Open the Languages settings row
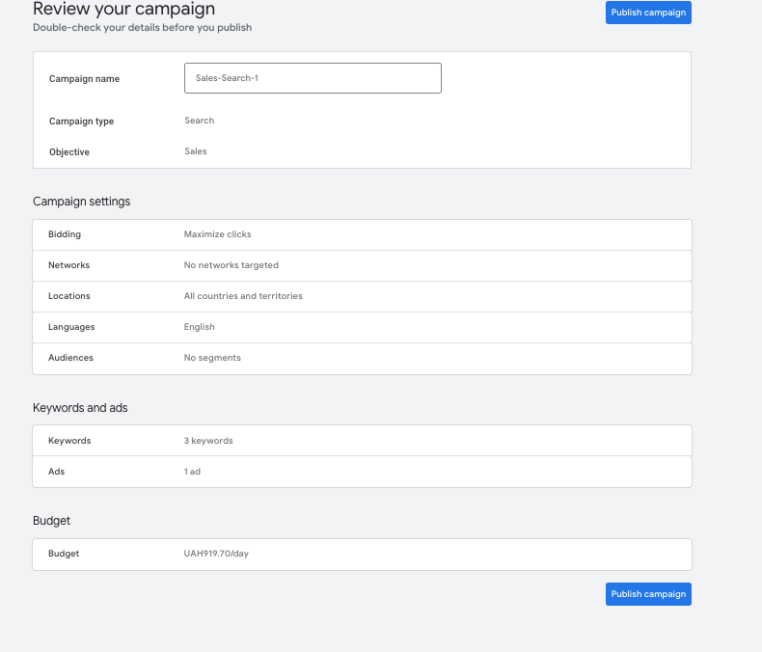Image resolution: width=762 pixels, height=652 pixels. [362, 327]
